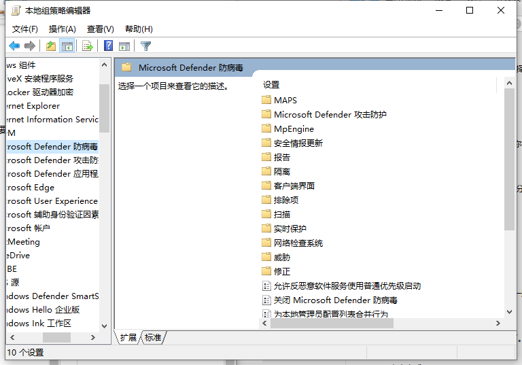
Task: Open the 文件(F) menu
Action: (x=25, y=29)
